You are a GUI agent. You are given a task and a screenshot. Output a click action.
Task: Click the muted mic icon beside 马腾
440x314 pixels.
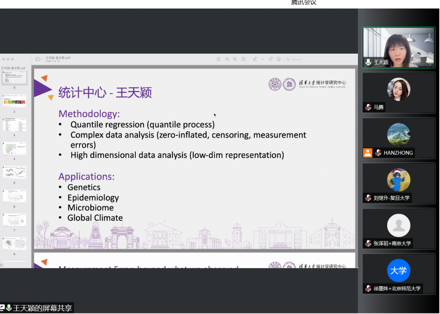[x=368, y=107]
